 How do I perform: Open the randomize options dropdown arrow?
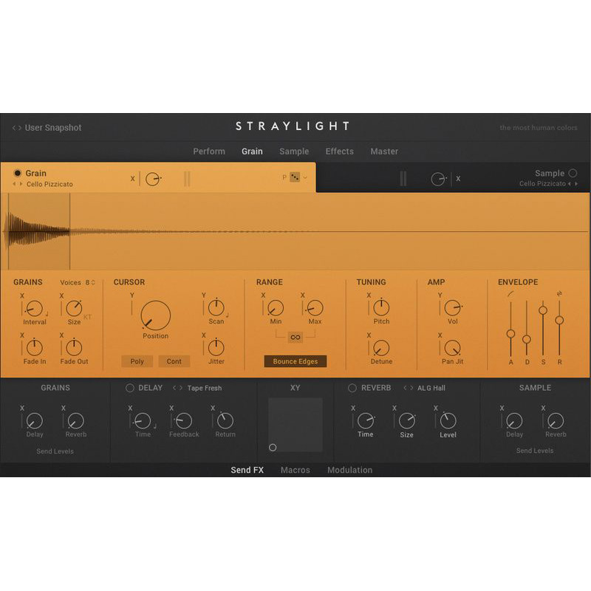[x=305, y=177]
